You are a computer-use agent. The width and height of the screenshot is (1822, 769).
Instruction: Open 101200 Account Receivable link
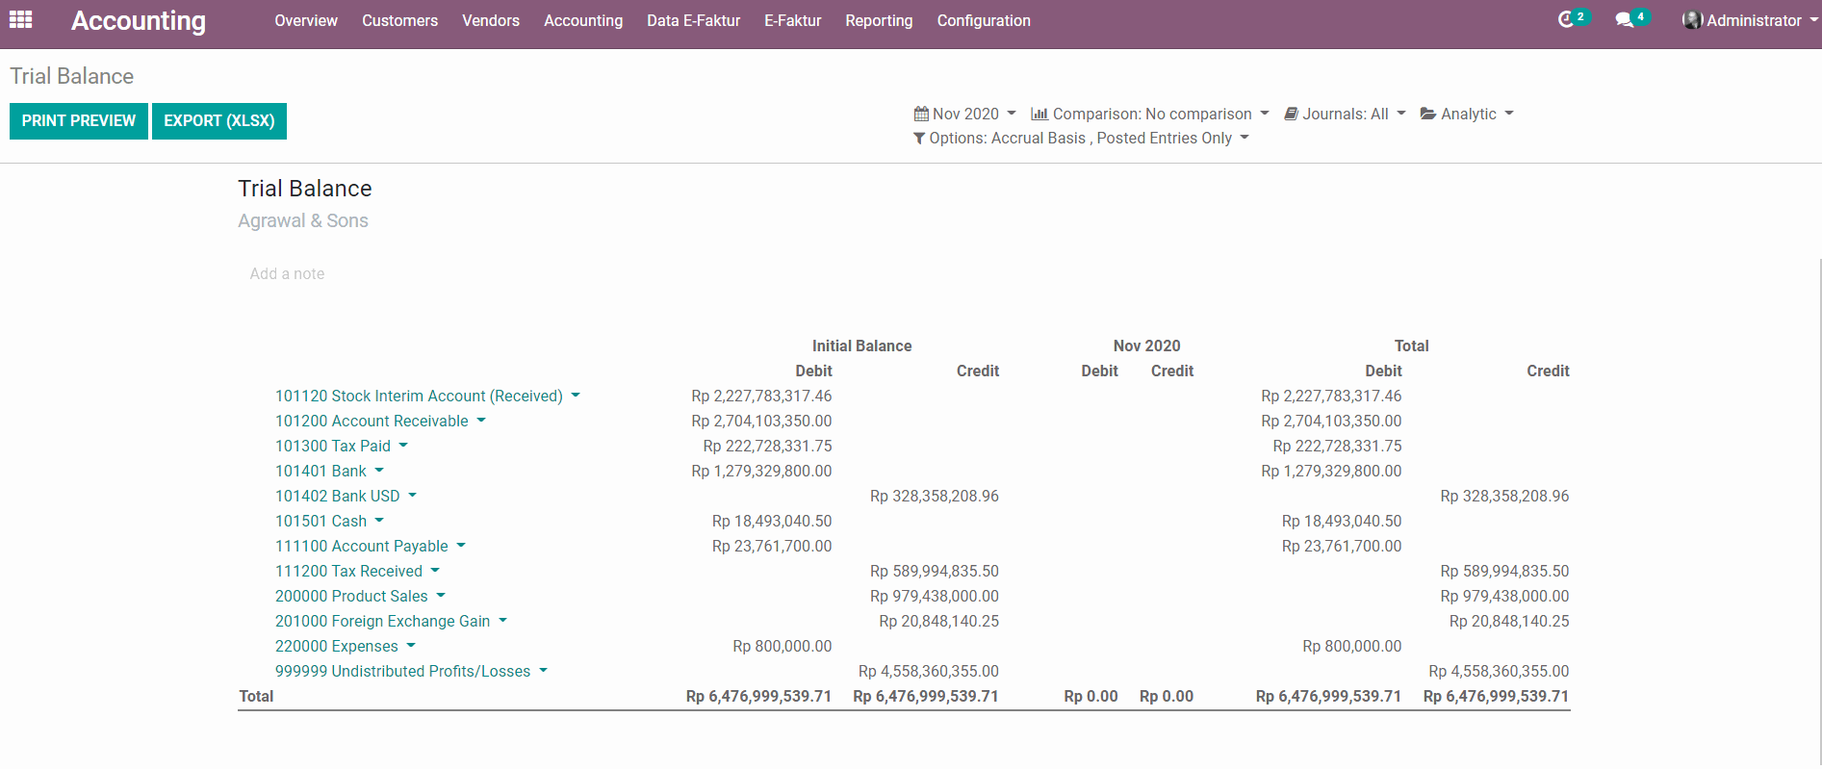pos(372,421)
